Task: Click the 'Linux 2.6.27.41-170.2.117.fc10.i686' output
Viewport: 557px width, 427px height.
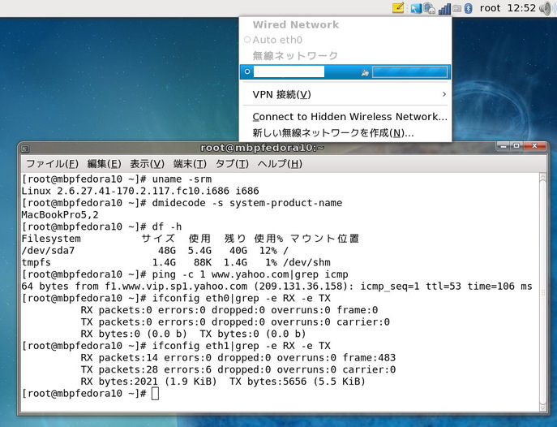Action: pyautogui.click(x=125, y=191)
